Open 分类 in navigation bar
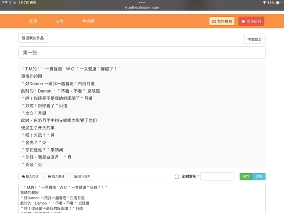 point(59,21)
